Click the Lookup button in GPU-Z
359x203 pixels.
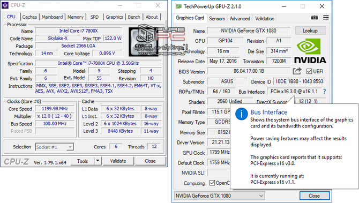[x=310, y=31]
